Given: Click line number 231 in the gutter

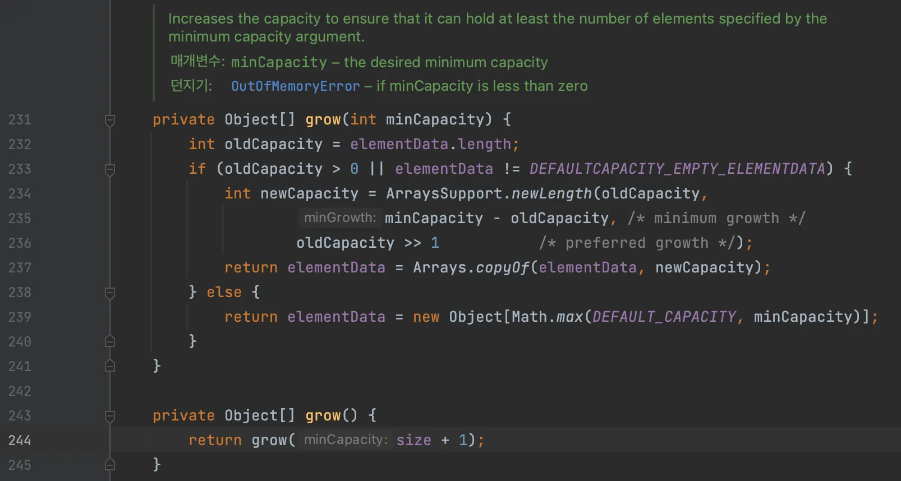Looking at the screenshot, I should click(20, 119).
